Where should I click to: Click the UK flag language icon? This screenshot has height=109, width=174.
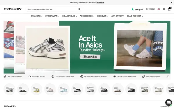click(x=159, y=9)
